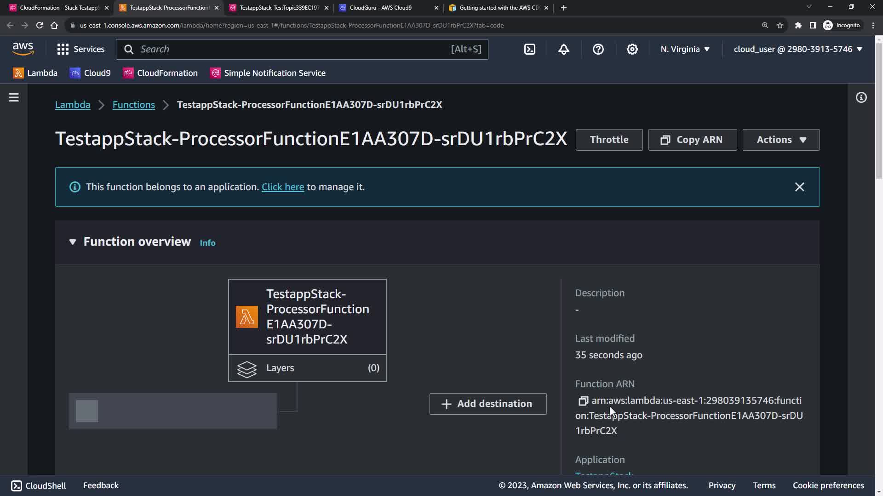Open the CloudShell terminal icon in header

(x=530, y=49)
